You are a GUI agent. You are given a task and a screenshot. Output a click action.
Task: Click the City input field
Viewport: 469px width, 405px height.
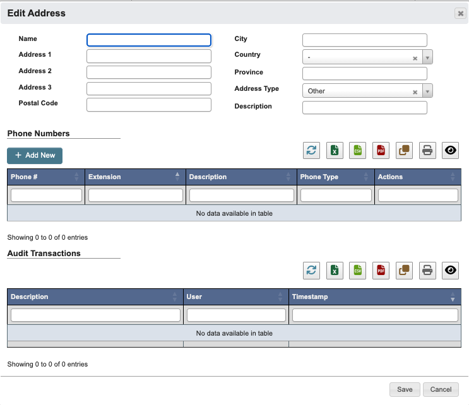[x=365, y=40]
